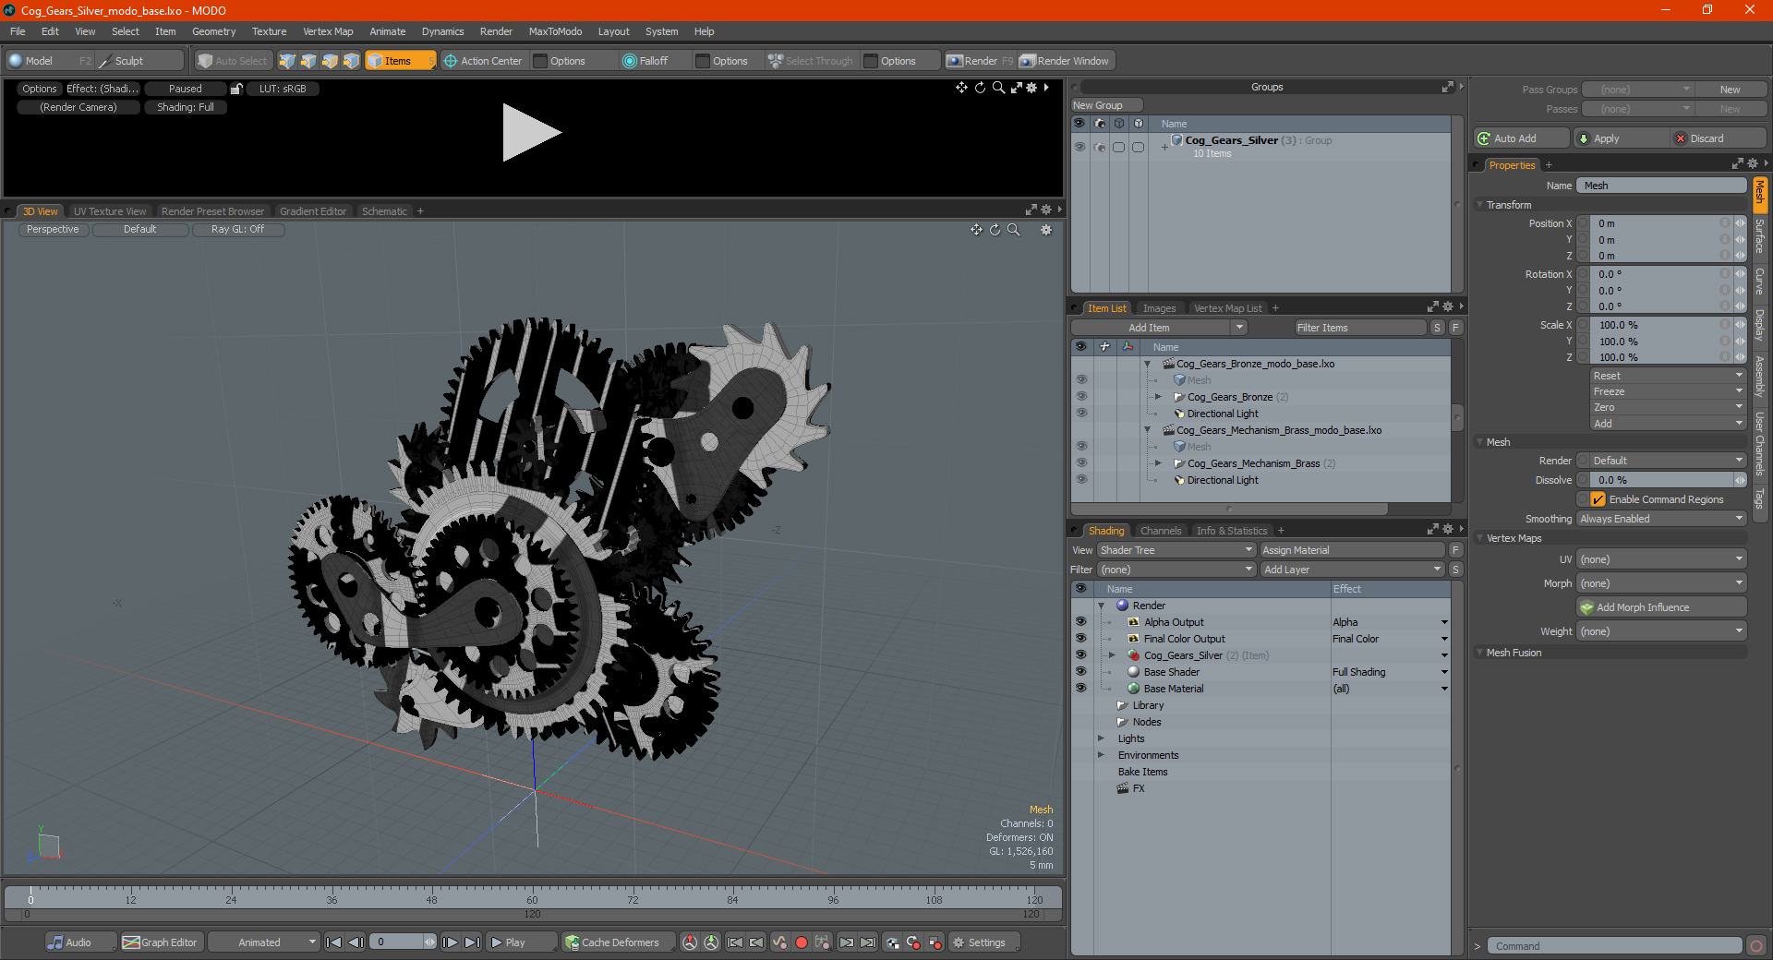Click the preview zoom magnifier icon
This screenshot has width=1773, height=960.
998,88
